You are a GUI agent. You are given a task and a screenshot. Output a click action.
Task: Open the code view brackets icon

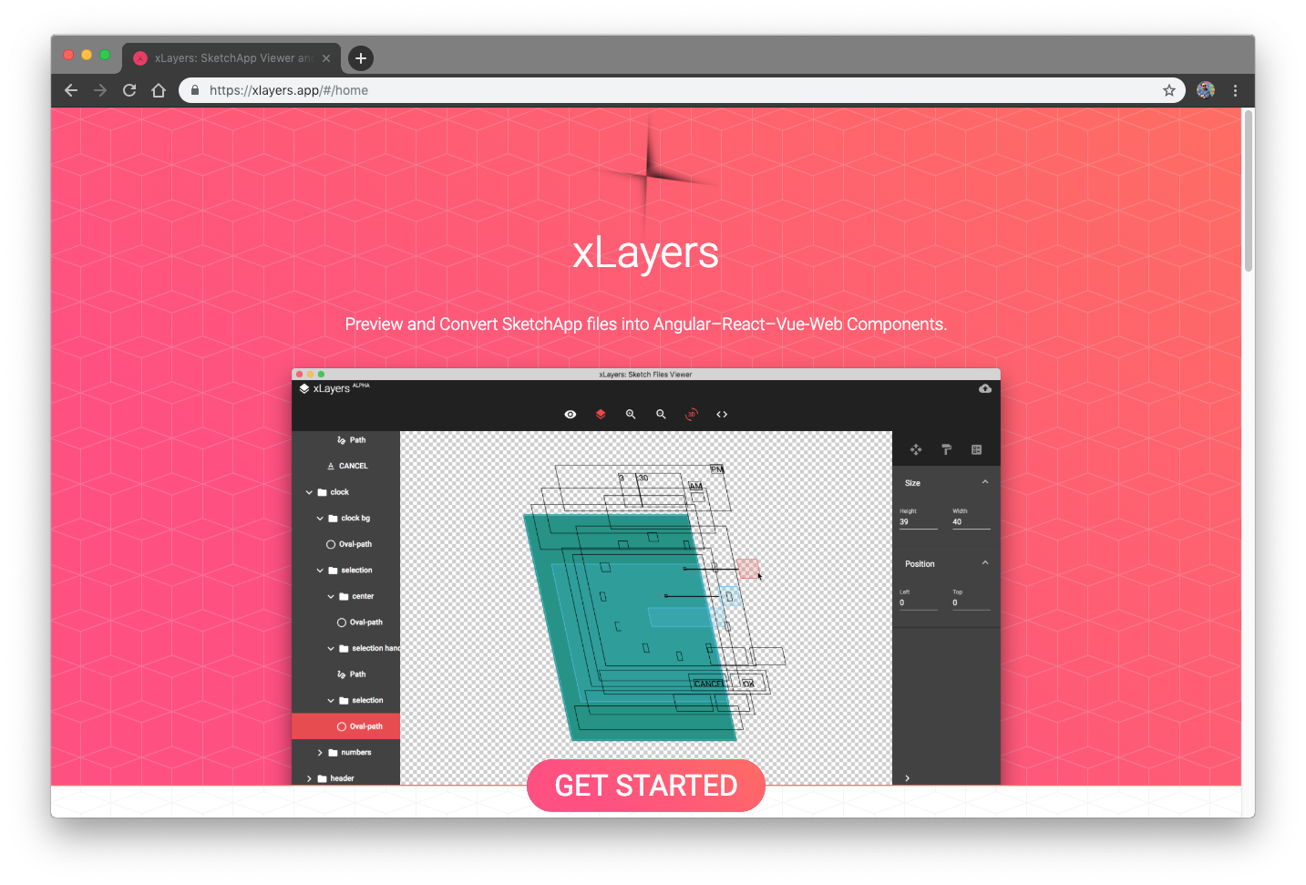click(722, 414)
